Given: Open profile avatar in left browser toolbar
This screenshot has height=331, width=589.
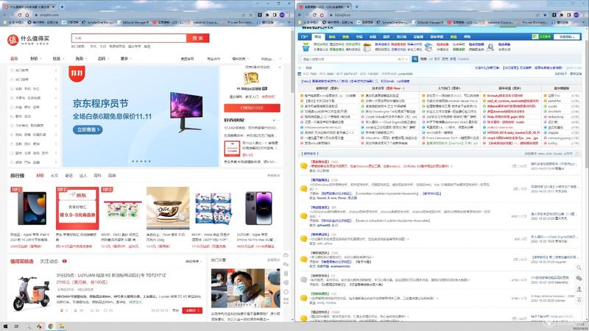Looking at the screenshot, I should pyautogui.click(x=282, y=15).
